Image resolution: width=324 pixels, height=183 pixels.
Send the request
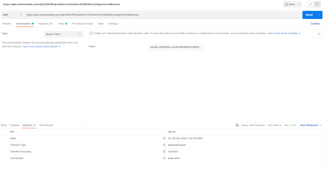coord(309,15)
